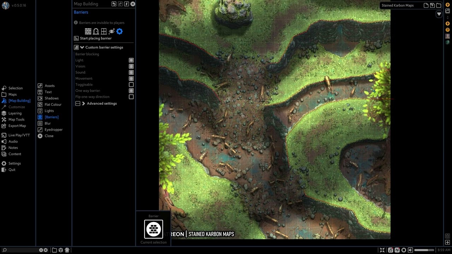This screenshot has height=254, width=452.
Task: Click the new map document icon at top right
Action: pyautogui.click(x=426, y=5)
